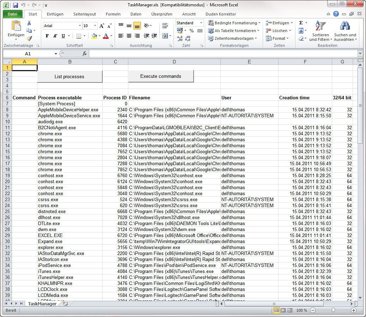
Task: Click the Merge and Center icon
Action: click(x=165, y=36)
